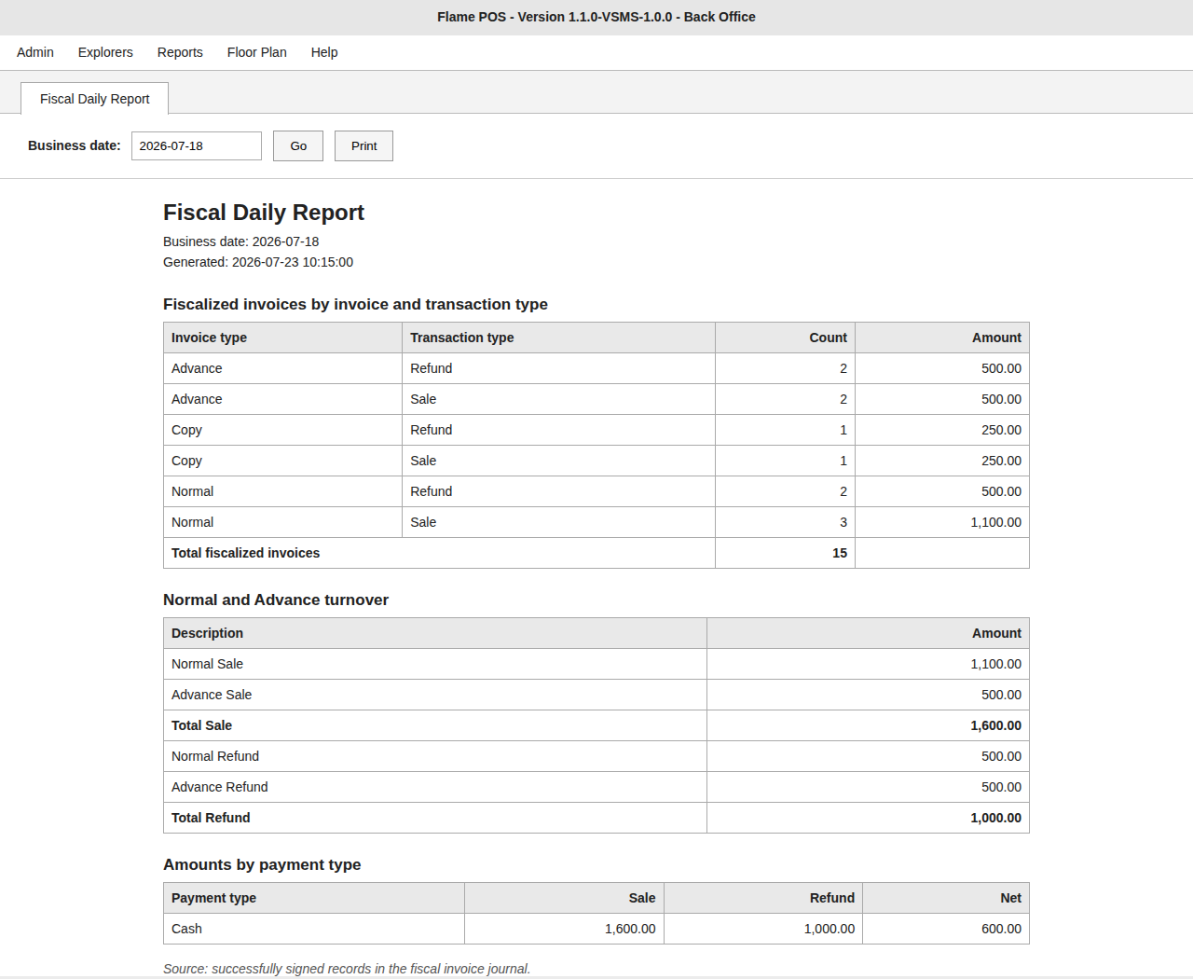
Task: Click the Fiscal Daily Report heading
Action: (x=264, y=213)
